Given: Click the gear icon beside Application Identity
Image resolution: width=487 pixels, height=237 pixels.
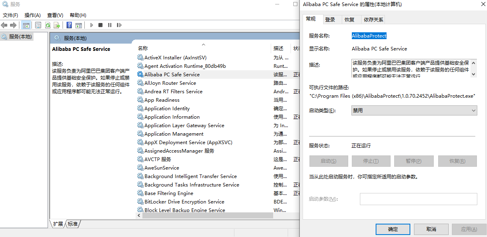Looking at the screenshot, I should click(x=140, y=109).
